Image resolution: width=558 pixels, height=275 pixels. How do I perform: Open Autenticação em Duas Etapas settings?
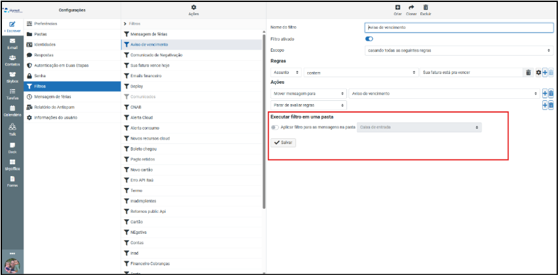[x=64, y=65]
